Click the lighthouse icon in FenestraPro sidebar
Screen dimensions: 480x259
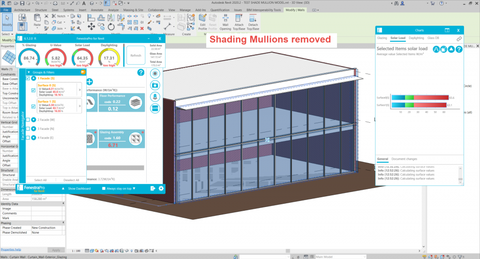pyautogui.click(x=155, y=96)
